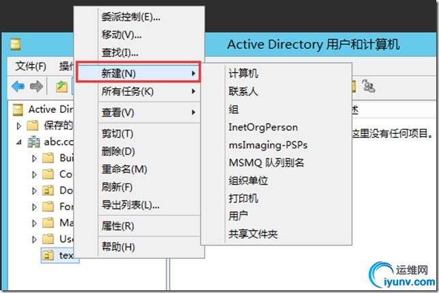The image size is (439, 293).
Task: Select the Active Directory root node icon
Action: point(18,109)
